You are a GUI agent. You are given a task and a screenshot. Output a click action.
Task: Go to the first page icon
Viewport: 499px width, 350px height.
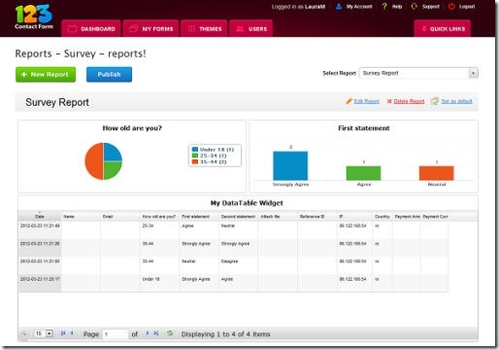coord(63,333)
